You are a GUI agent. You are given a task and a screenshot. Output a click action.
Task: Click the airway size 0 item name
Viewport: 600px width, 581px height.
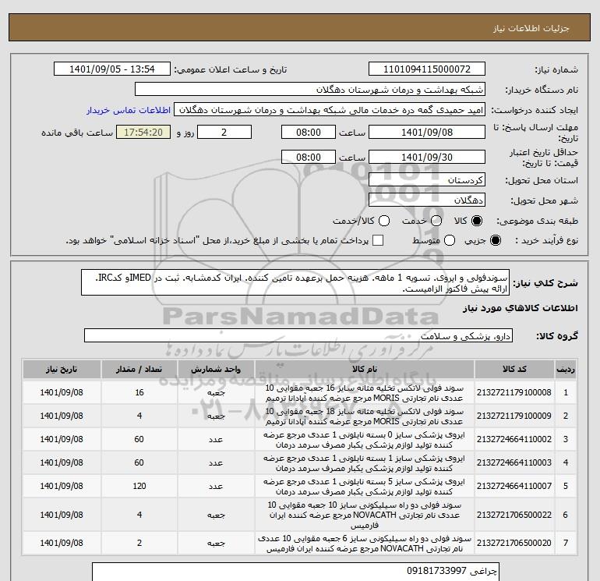(365, 440)
